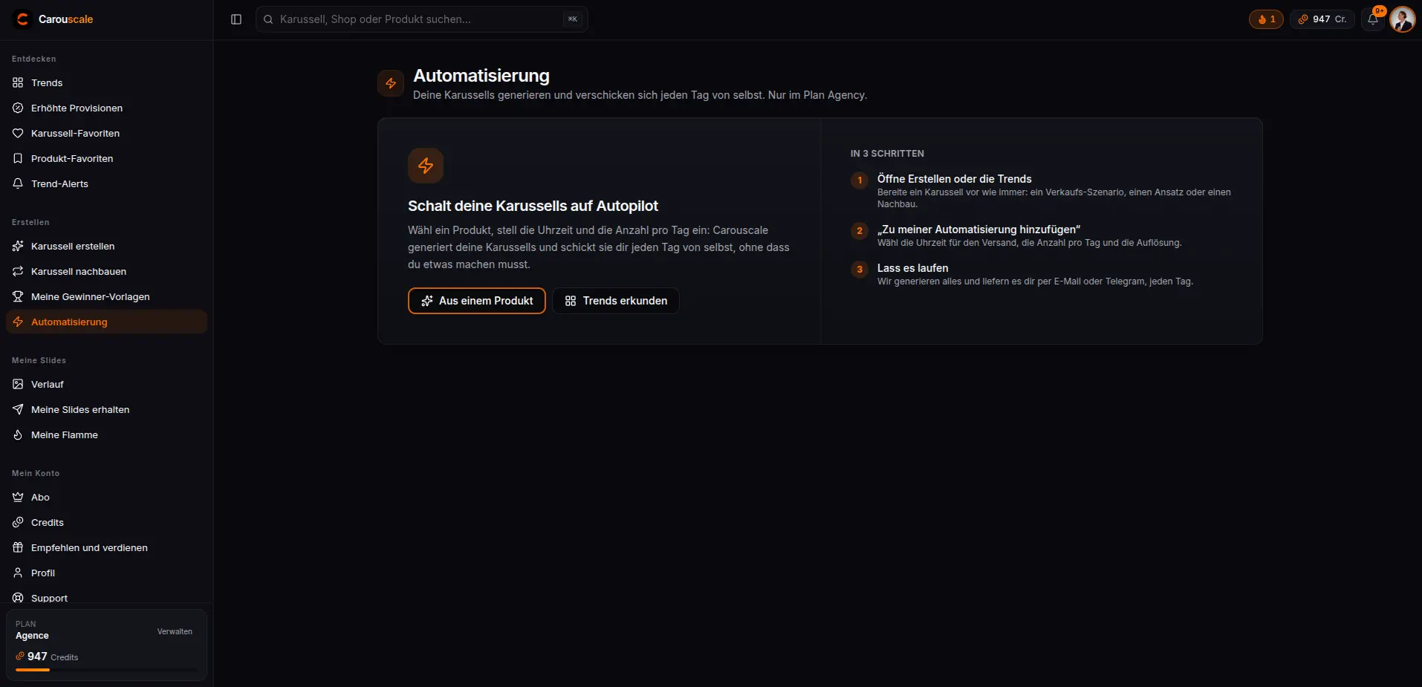Click the lightning icon beside Automatisierung heading

[391, 83]
